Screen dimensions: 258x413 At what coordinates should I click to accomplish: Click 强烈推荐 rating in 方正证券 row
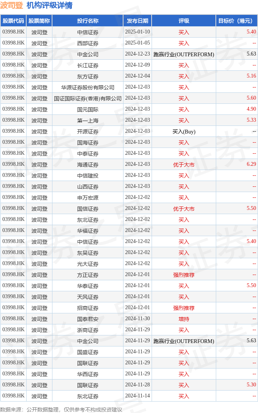[x=184, y=275]
